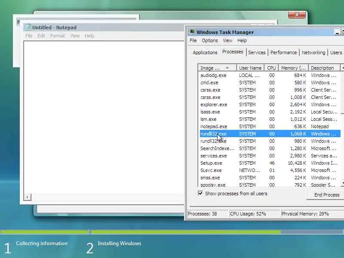Viewport: 344px width, 258px height.
Task: Click Processes: 38 status bar entry
Action: tap(208, 214)
